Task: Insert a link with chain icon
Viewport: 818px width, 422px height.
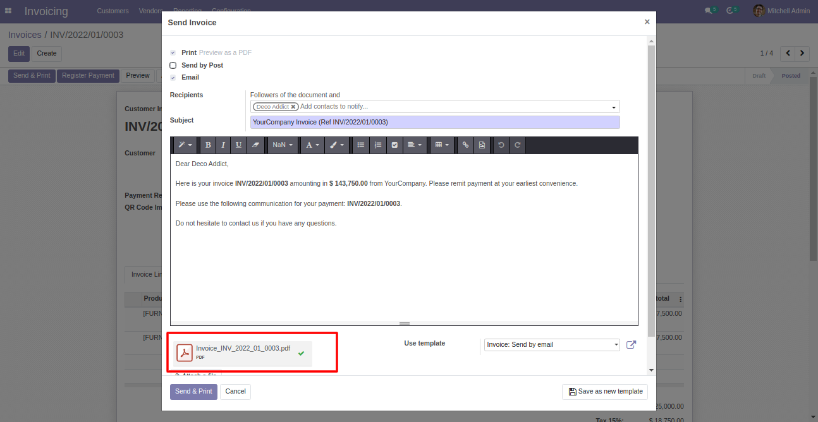Action: (x=465, y=145)
